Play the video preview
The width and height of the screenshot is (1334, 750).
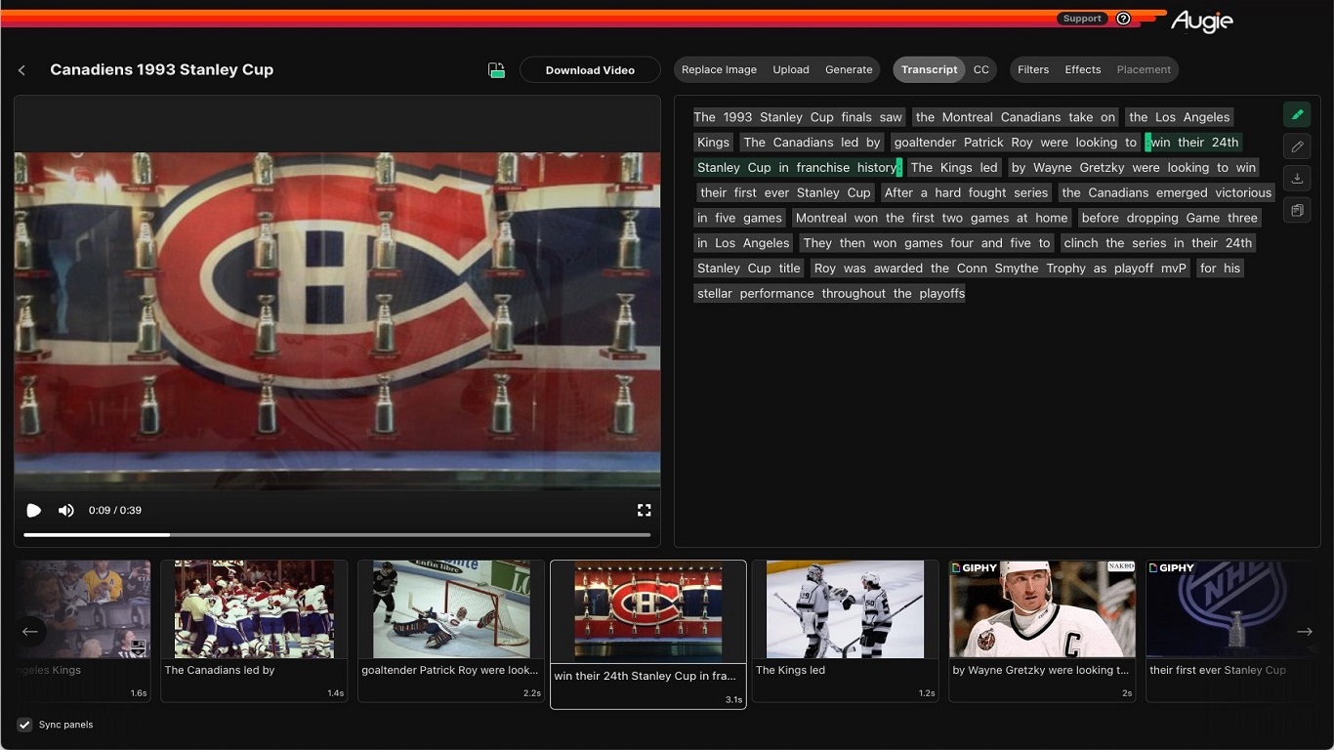point(34,511)
